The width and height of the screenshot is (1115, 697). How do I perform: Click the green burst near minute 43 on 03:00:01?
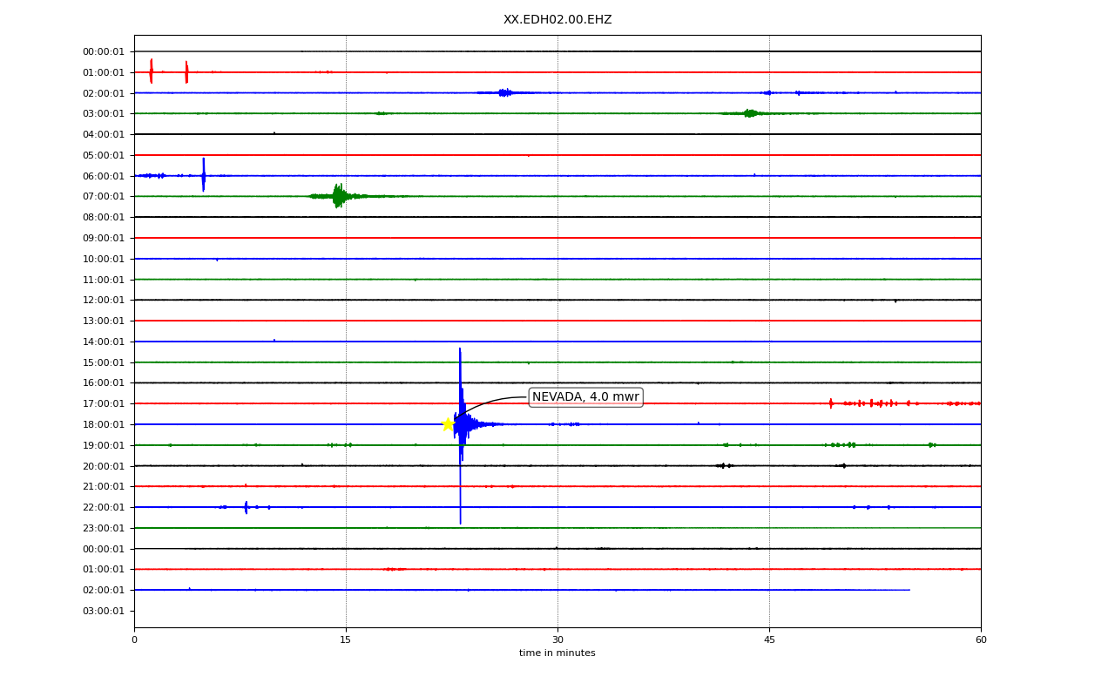748,113
